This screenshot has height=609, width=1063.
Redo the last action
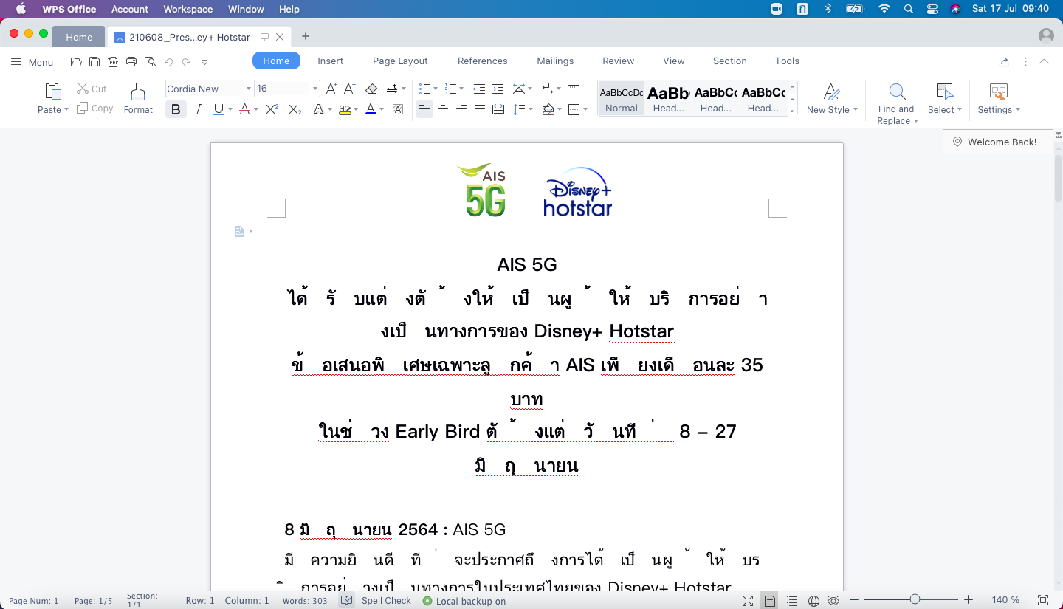pos(187,62)
